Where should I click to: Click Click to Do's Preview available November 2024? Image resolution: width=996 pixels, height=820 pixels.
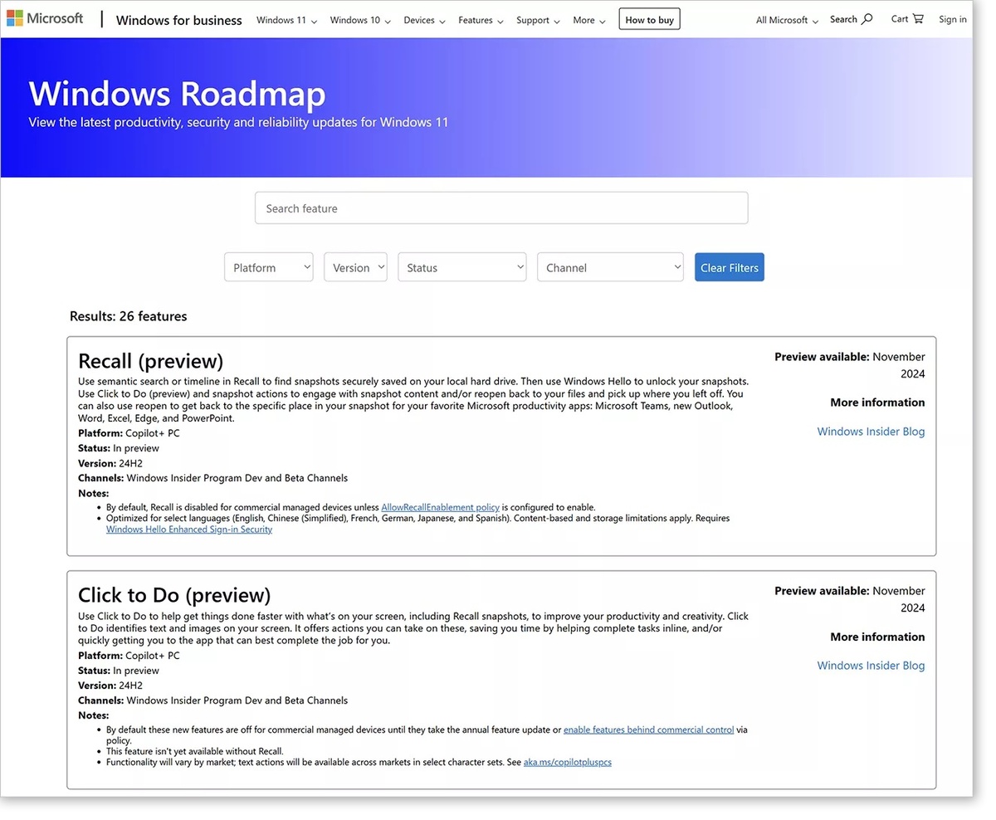[850, 599]
